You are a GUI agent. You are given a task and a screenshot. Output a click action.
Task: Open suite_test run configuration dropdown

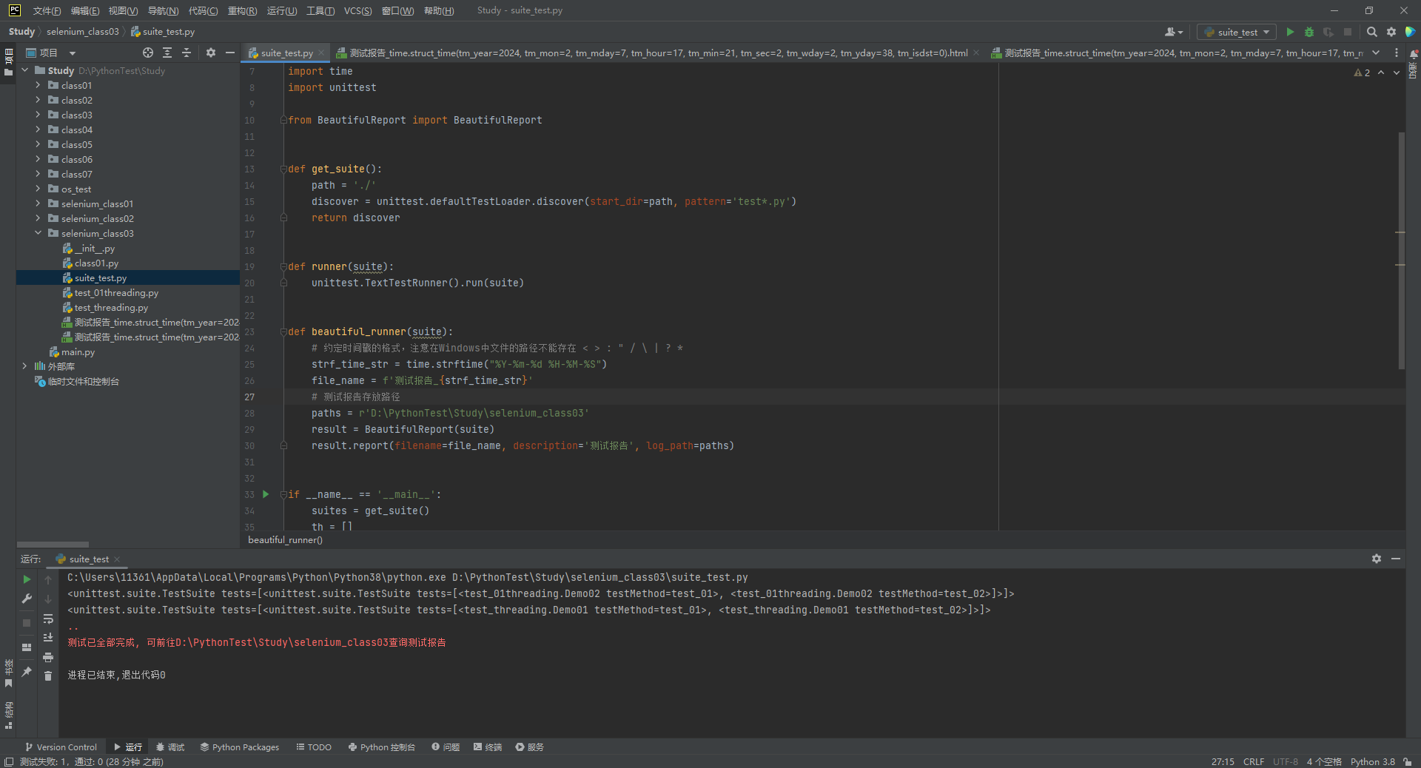(x=1237, y=32)
